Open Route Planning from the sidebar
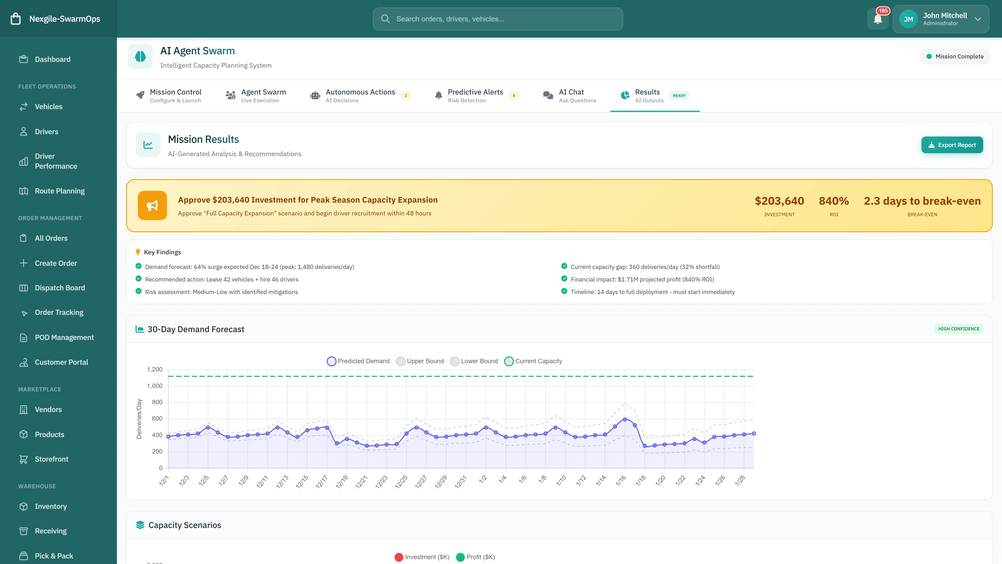 (59, 191)
